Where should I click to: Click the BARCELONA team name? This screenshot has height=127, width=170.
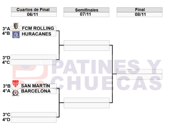pyautogui.click(x=36, y=91)
